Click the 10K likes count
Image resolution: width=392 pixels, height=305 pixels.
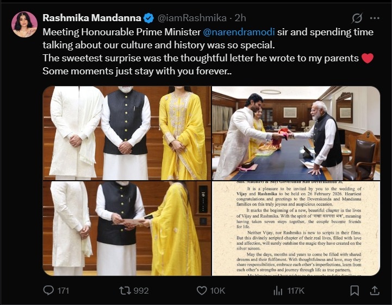pos(217,291)
